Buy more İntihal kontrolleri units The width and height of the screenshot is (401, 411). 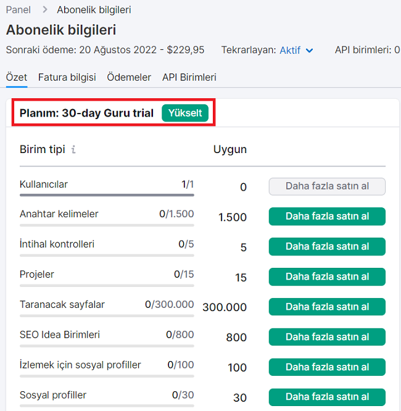point(327,247)
